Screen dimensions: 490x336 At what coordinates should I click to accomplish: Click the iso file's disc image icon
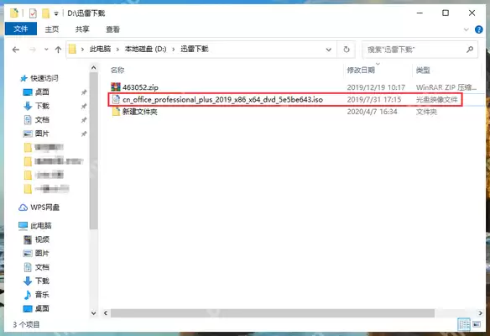pos(116,99)
